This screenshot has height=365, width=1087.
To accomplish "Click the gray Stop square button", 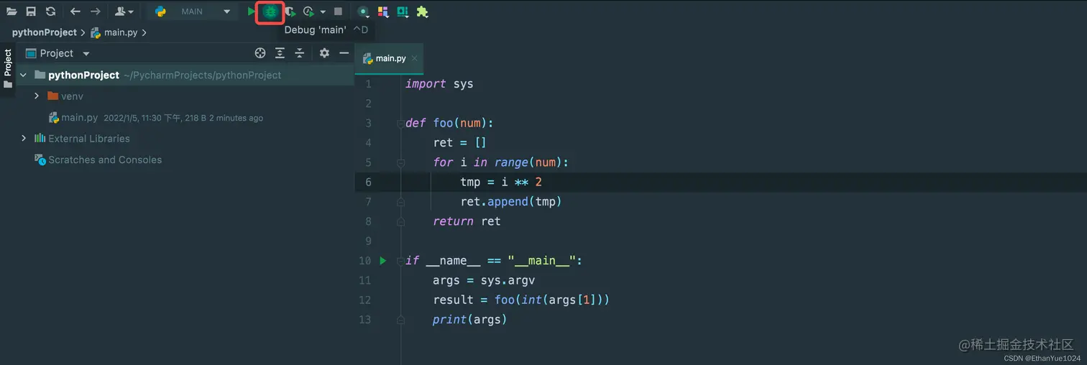I will click(338, 11).
